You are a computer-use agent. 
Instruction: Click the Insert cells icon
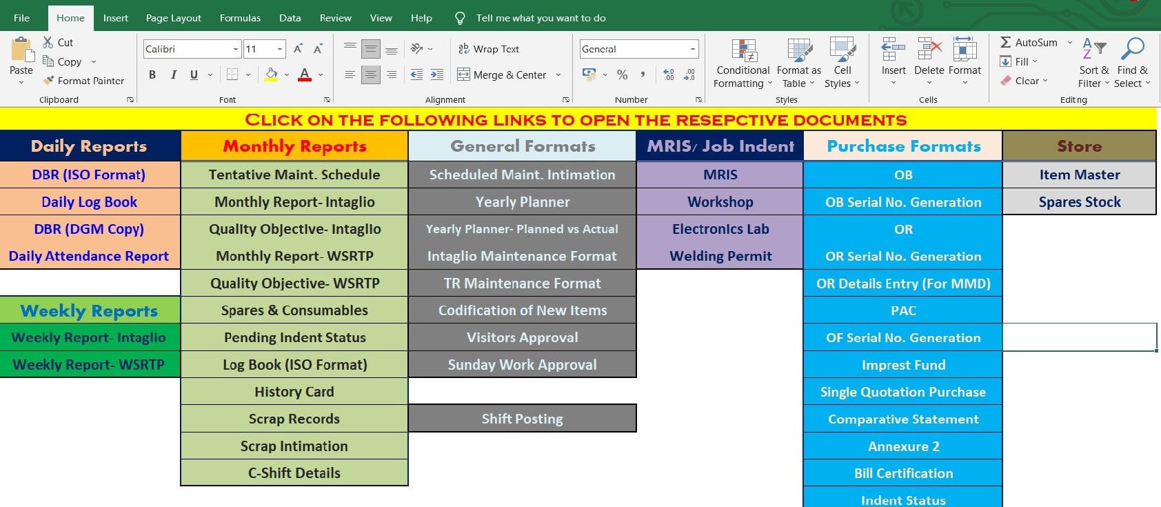(x=894, y=50)
